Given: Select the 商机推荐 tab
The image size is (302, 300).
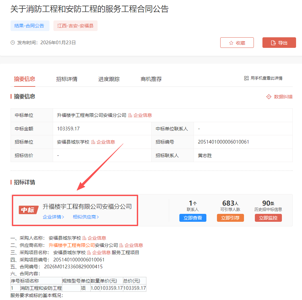Looking at the screenshot, I should point(151,79).
